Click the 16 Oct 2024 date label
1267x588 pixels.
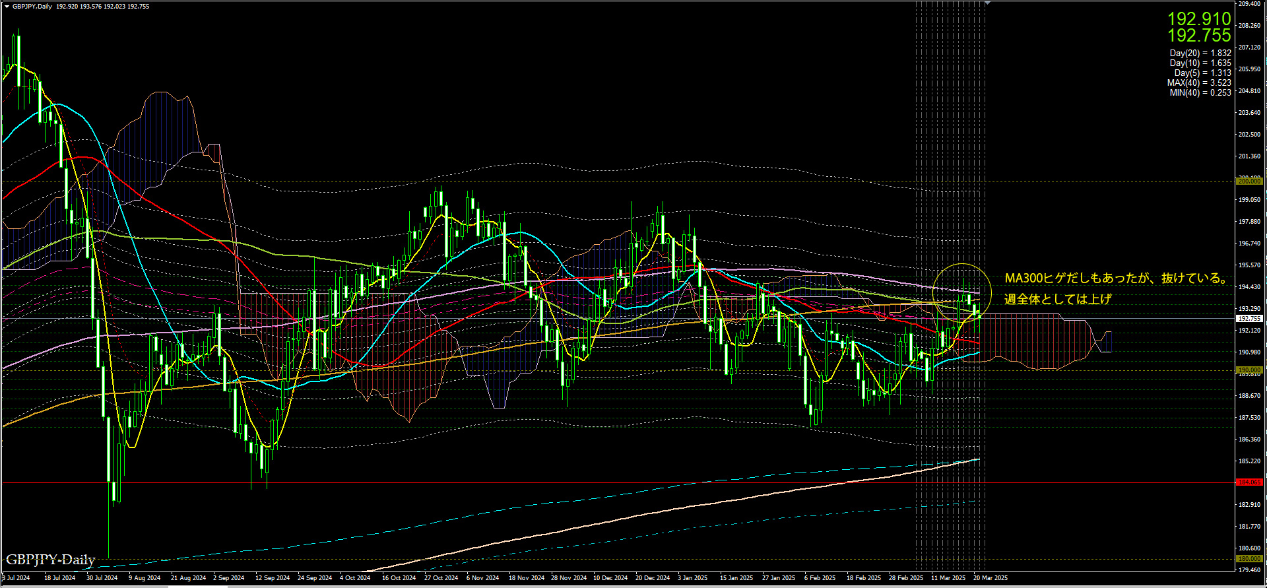point(399,578)
